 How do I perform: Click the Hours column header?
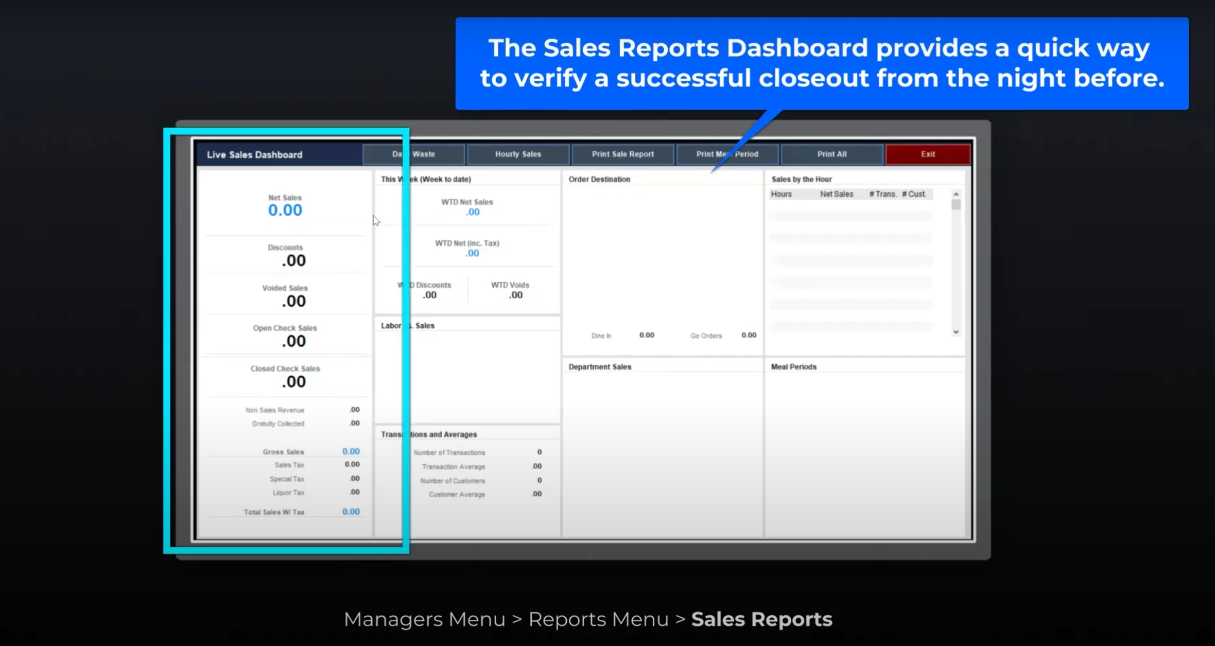pyautogui.click(x=781, y=194)
